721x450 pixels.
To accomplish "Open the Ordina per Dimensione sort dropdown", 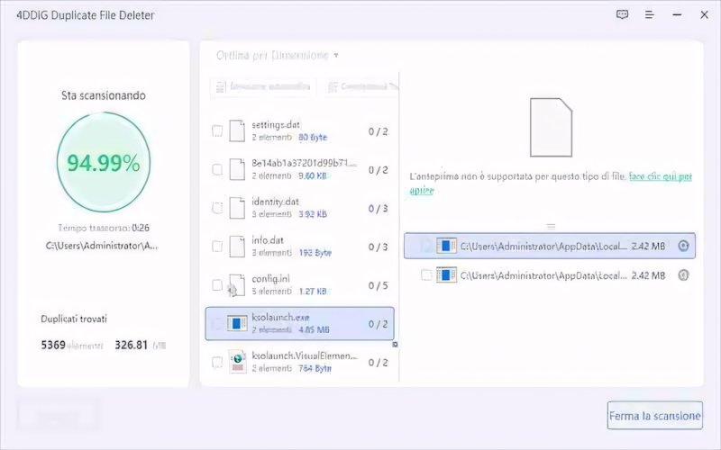I will 278,56.
